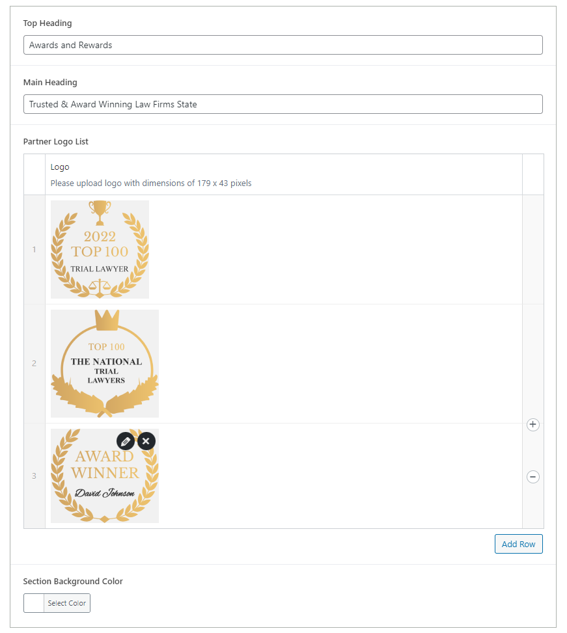Click the white background color swatch
The height and width of the screenshot is (633, 567).
34,603
